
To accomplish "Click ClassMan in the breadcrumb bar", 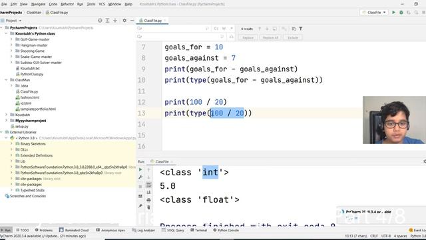I will pyautogui.click(x=34, y=13).
